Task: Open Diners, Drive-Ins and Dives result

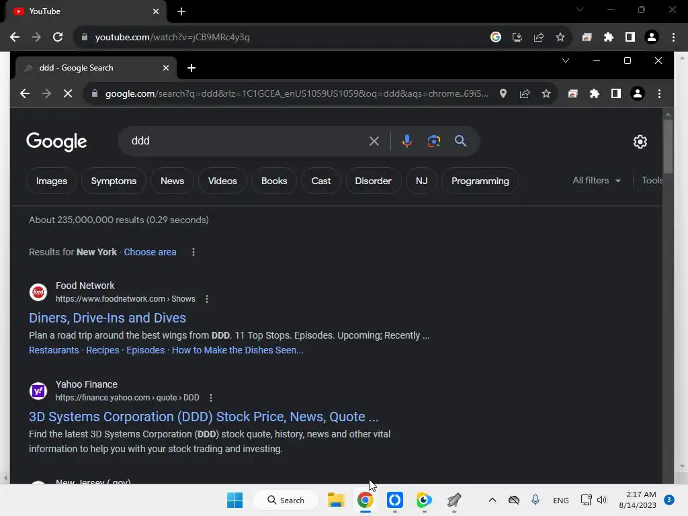Action: (x=107, y=318)
